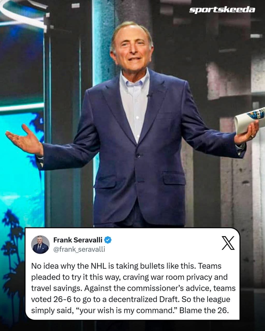Screen dimensions: 265x331
Task: Click the ring on the man's finger
Action: click(252, 136)
